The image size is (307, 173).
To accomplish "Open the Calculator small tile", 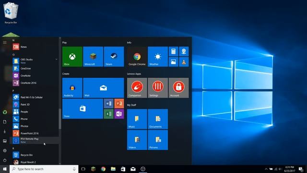I will point(173,51).
